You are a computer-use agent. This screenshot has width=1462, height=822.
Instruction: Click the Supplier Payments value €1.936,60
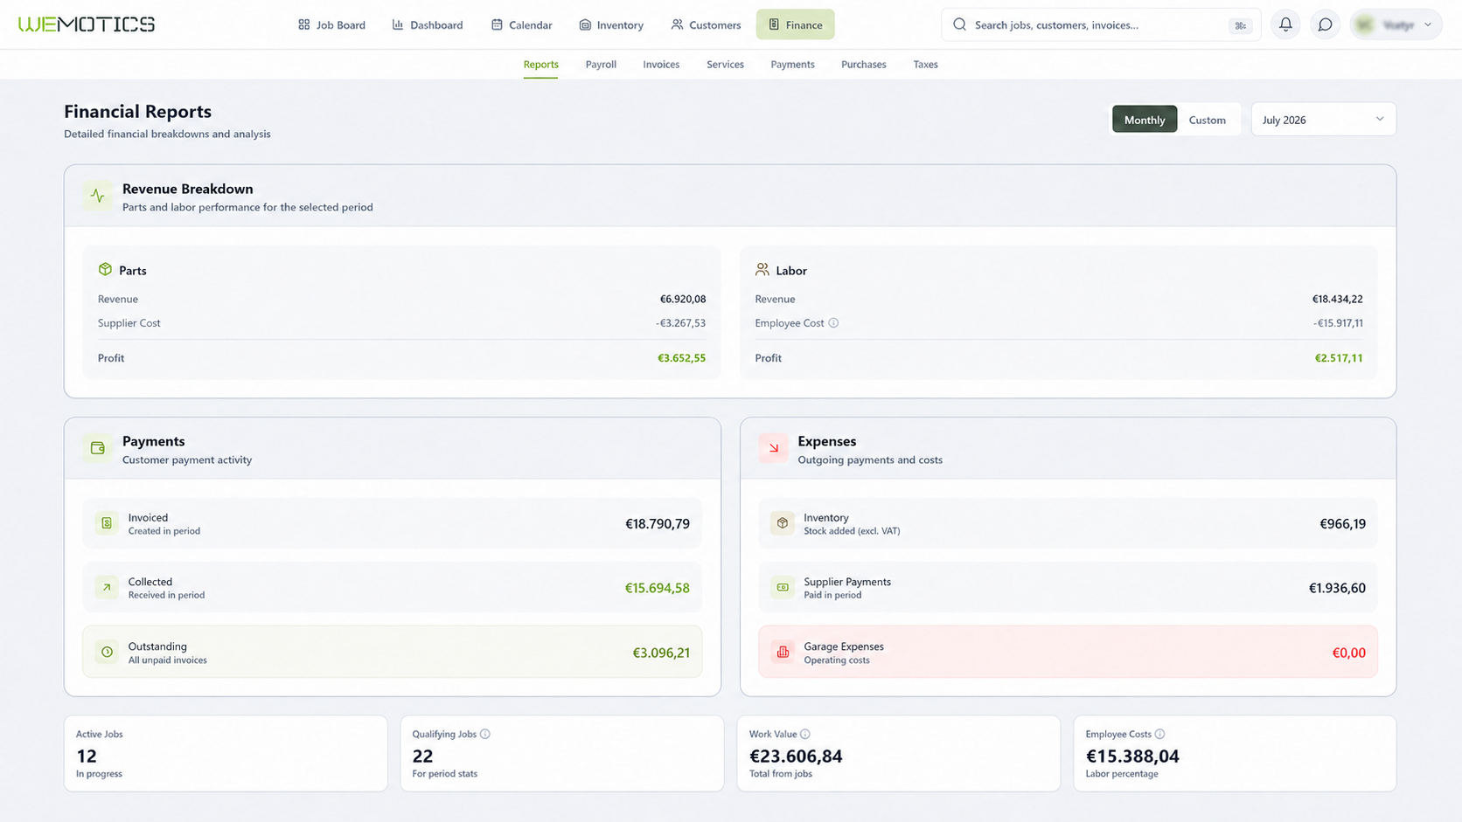point(1337,588)
